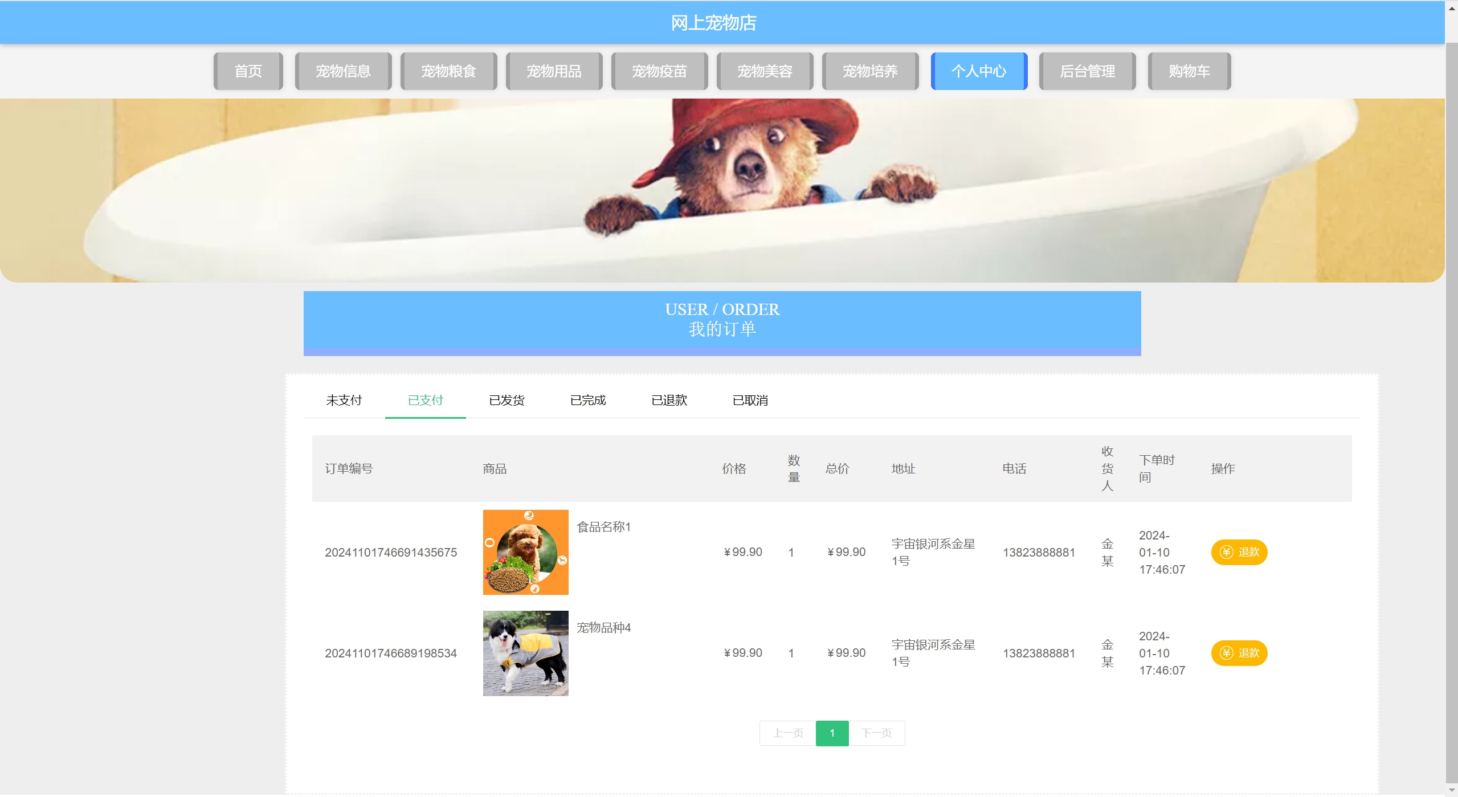
Task: Click the yen icon on first 退款 button
Action: click(1226, 552)
